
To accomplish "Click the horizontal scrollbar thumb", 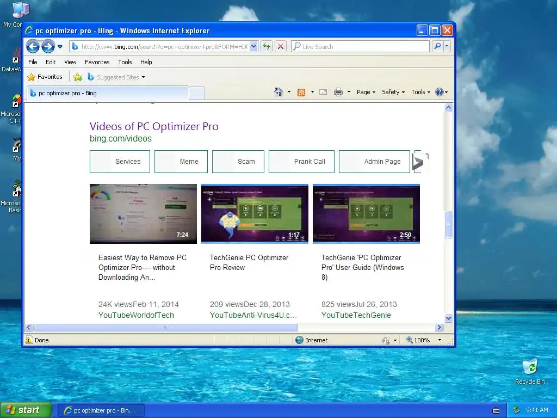I will click(x=165, y=327).
